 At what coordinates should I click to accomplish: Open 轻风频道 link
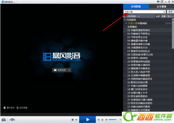click(x=22, y=108)
